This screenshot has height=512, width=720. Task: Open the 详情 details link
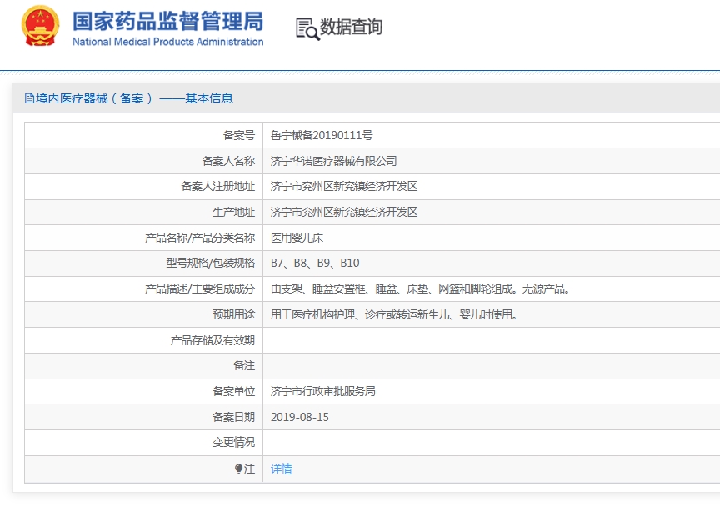tap(281, 469)
